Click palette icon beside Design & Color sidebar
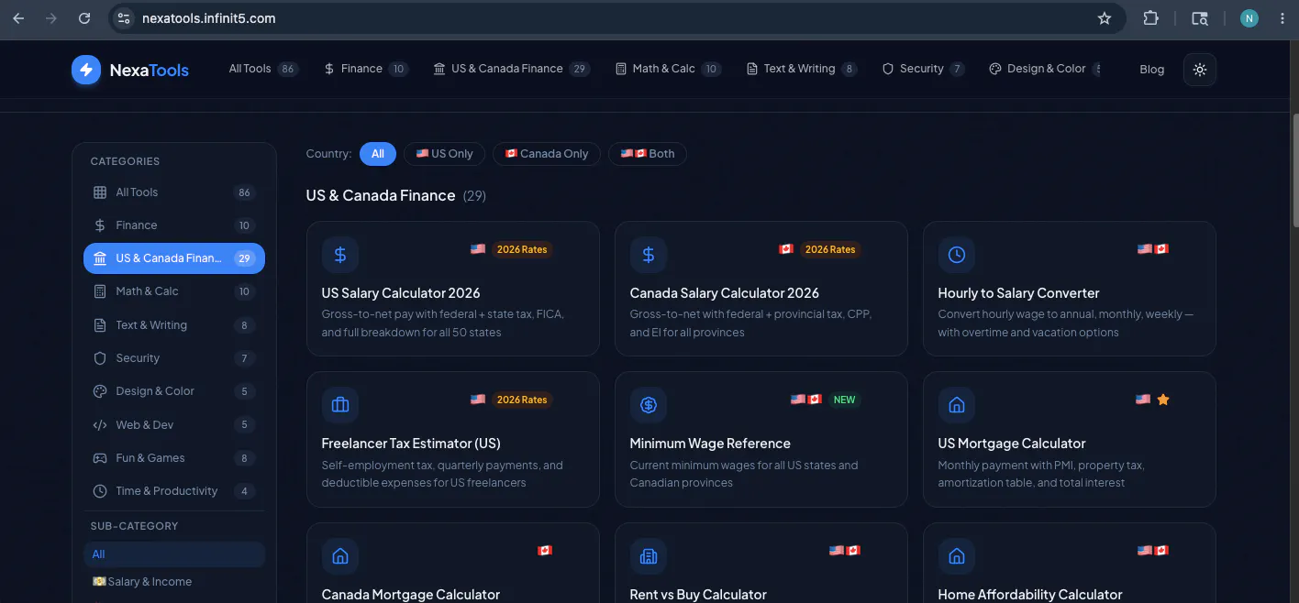This screenshot has height=603, width=1299. tap(100, 391)
